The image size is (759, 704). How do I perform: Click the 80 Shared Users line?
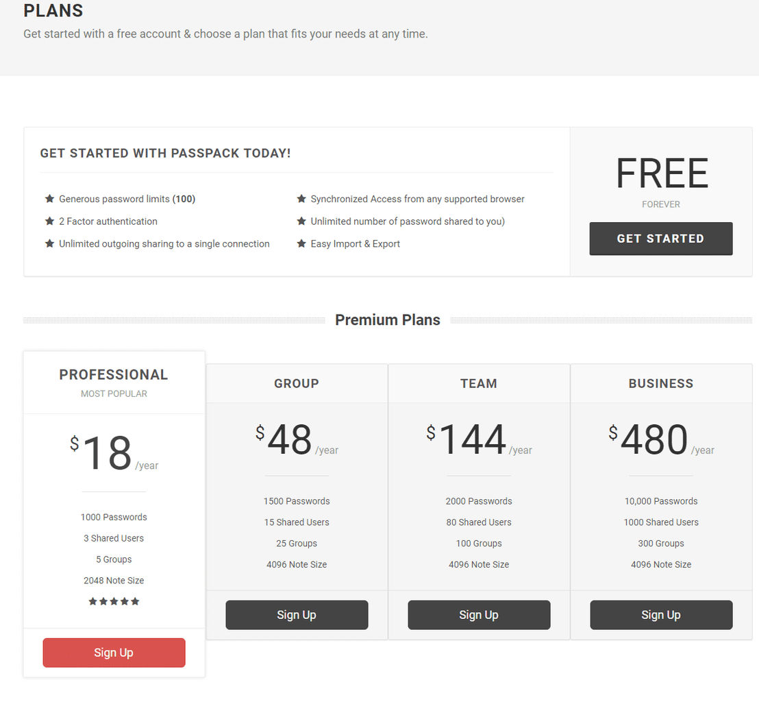[479, 522]
